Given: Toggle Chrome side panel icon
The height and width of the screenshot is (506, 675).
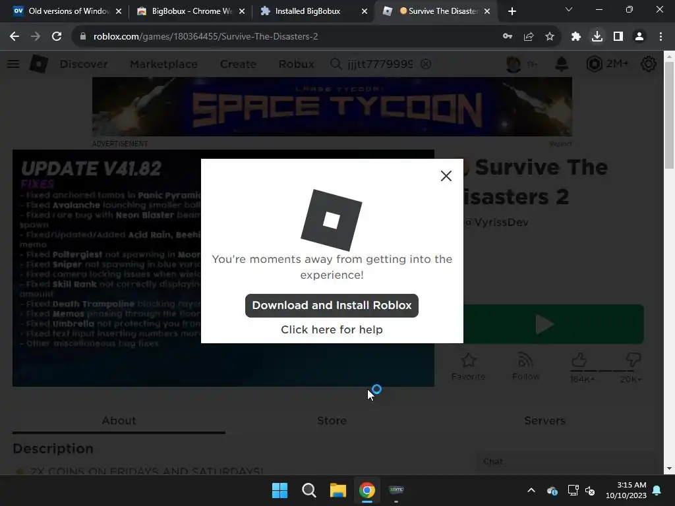Looking at the screenshot, I should click(x=618, y=37).
